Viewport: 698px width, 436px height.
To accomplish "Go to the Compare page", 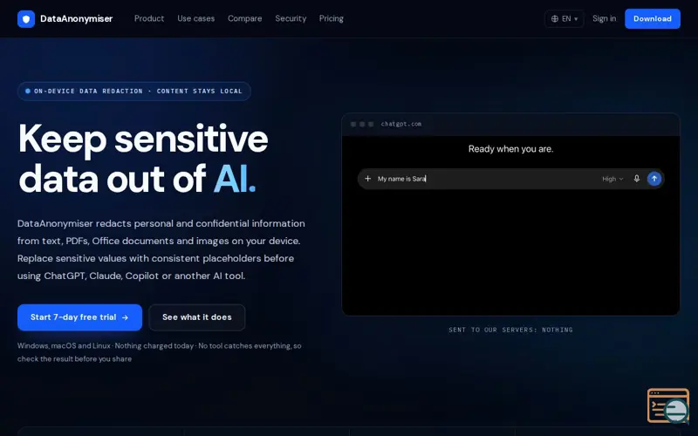I will (245, 18).
